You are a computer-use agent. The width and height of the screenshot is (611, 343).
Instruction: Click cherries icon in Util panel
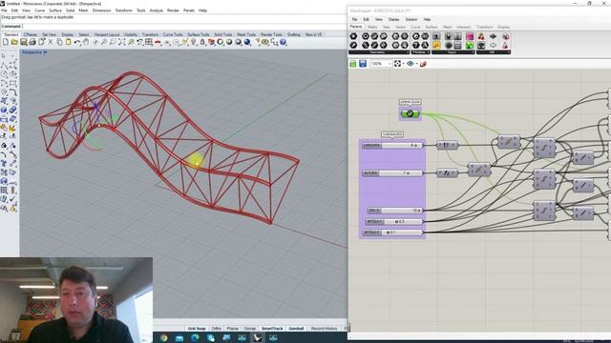[481, 36]
